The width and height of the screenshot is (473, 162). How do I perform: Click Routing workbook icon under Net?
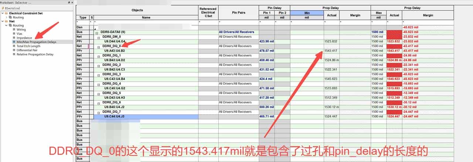pos(10,25)
